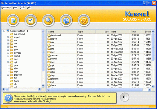This screenshot has height=109, width=157.
Task: Click file list scroll up arrow
Action: (x=153, y=31)
